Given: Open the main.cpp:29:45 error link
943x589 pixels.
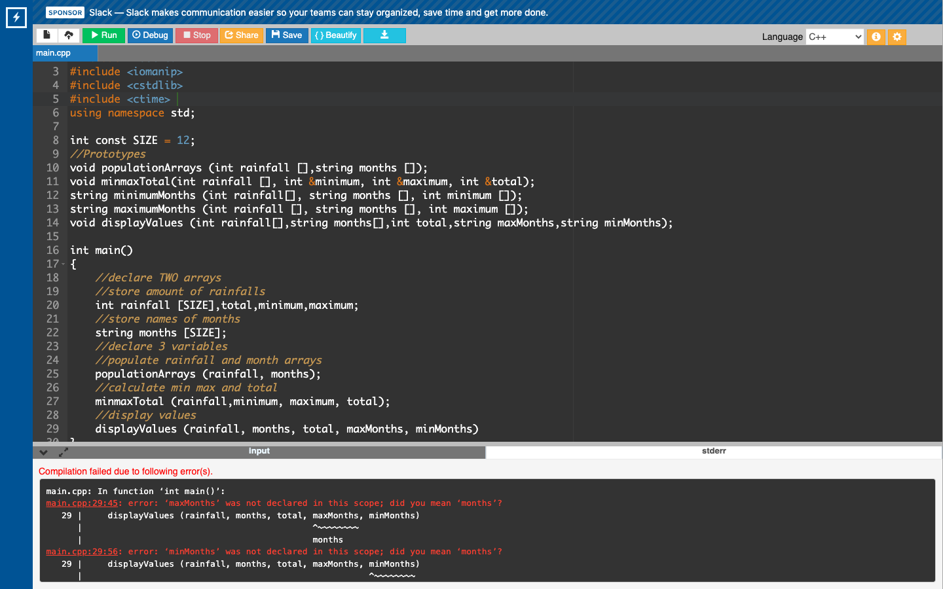Looking at the screenshot, I should (x=82, y=503).
